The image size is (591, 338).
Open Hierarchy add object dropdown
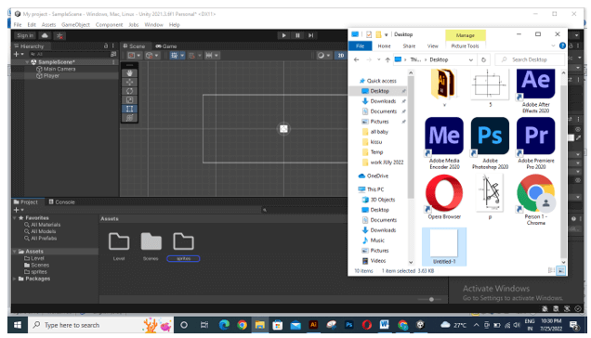[x=19, y=55]
